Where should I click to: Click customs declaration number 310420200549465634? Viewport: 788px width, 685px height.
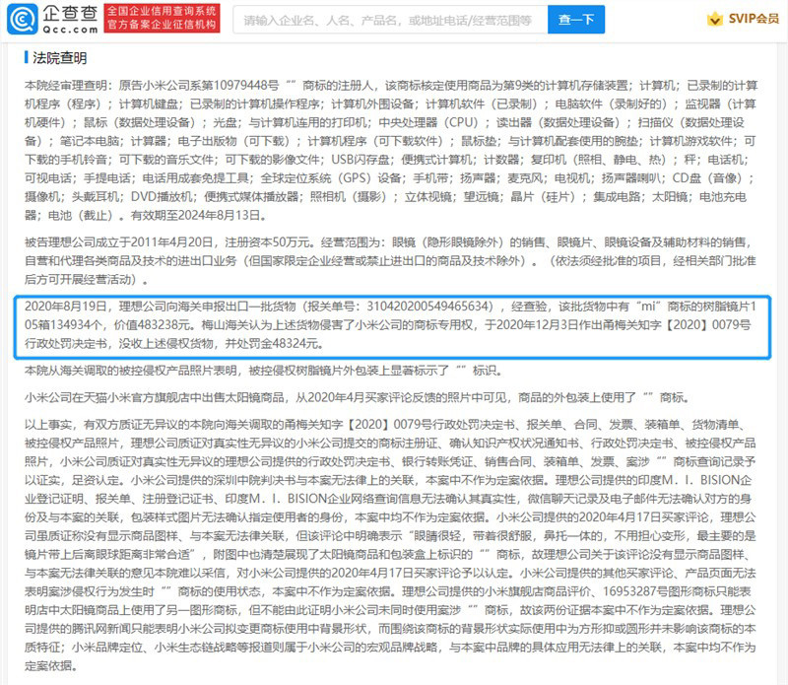(x=430, y=307)
